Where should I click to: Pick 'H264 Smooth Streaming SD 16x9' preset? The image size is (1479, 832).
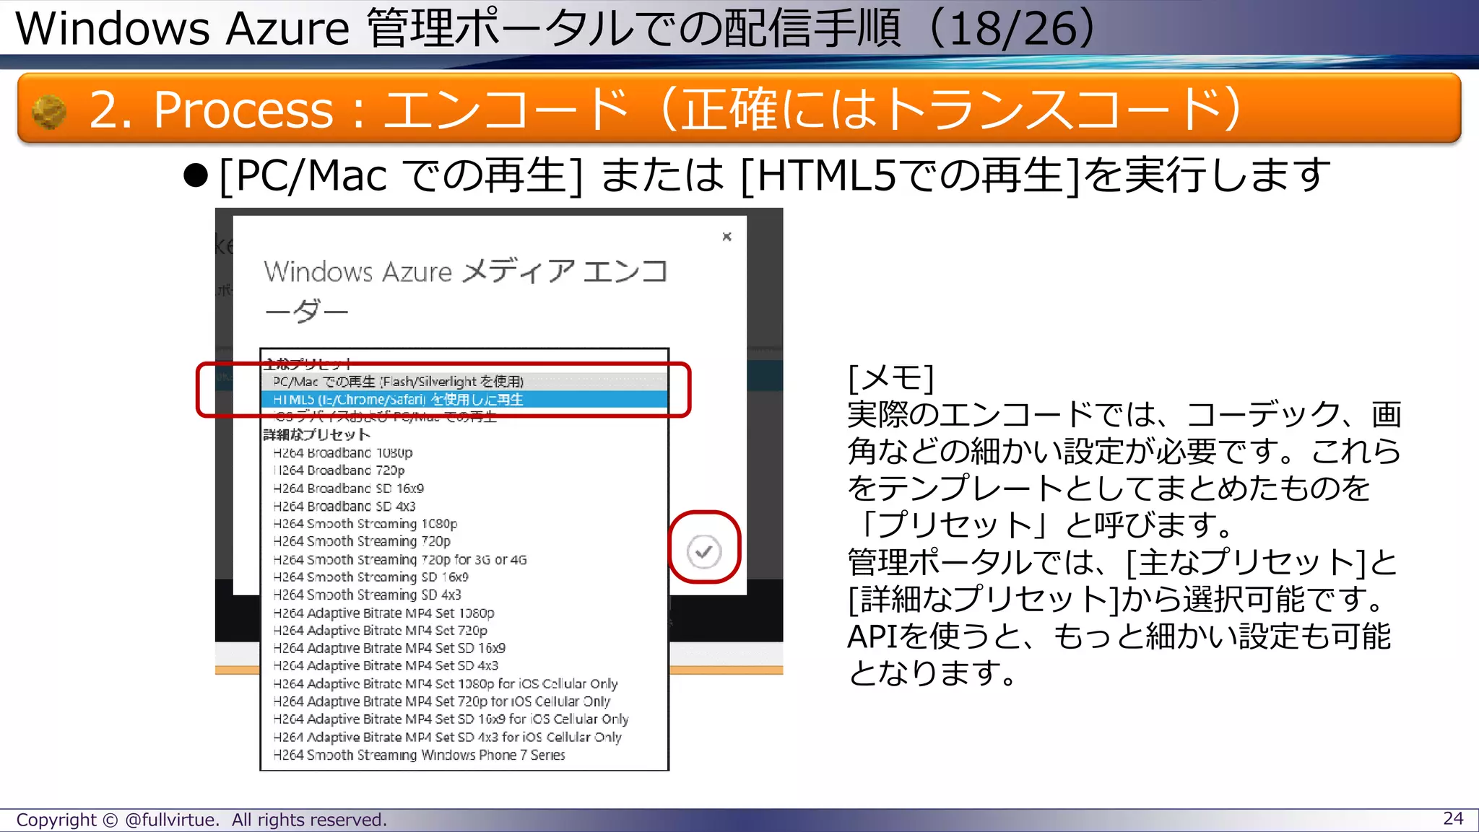(464, 577)
